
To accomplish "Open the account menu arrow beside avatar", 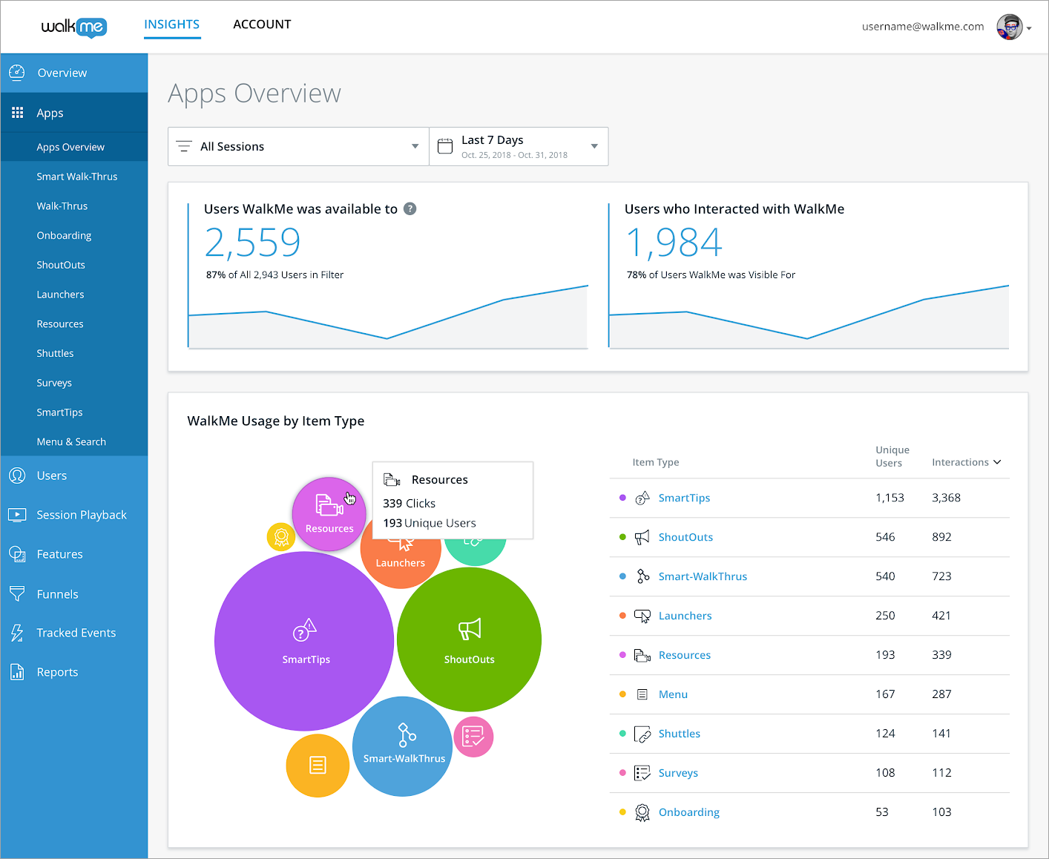I will click(1029, 28).
